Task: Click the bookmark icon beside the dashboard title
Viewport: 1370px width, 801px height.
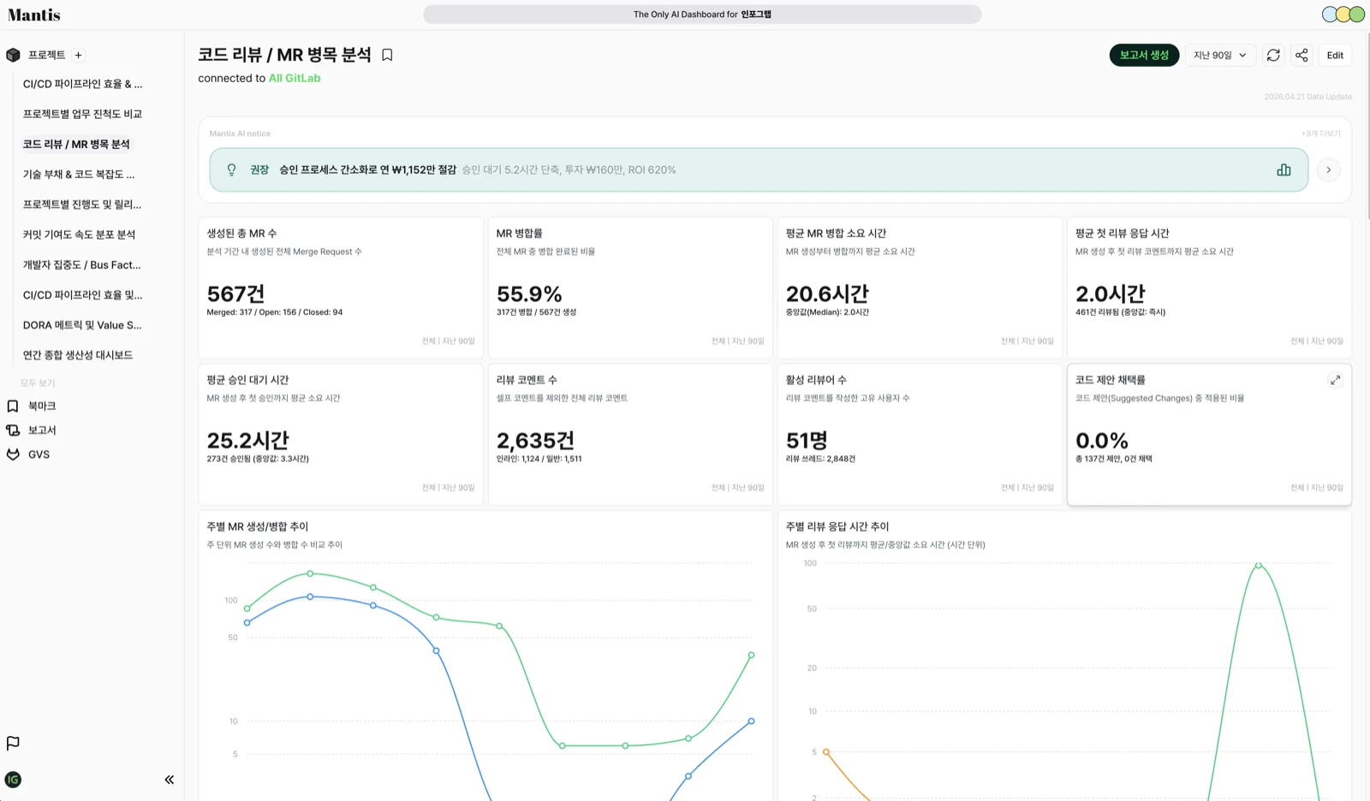Action: tap(387, 55)
